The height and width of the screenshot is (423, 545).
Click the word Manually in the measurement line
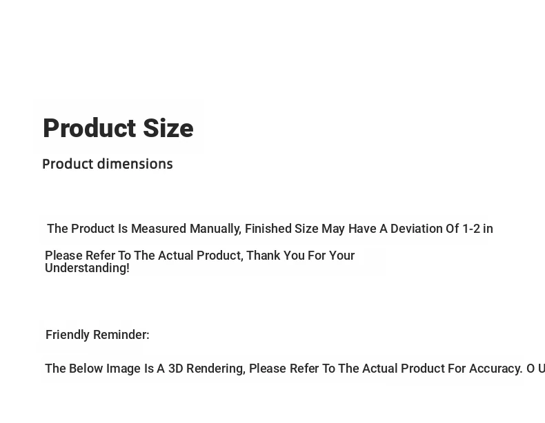215,229
